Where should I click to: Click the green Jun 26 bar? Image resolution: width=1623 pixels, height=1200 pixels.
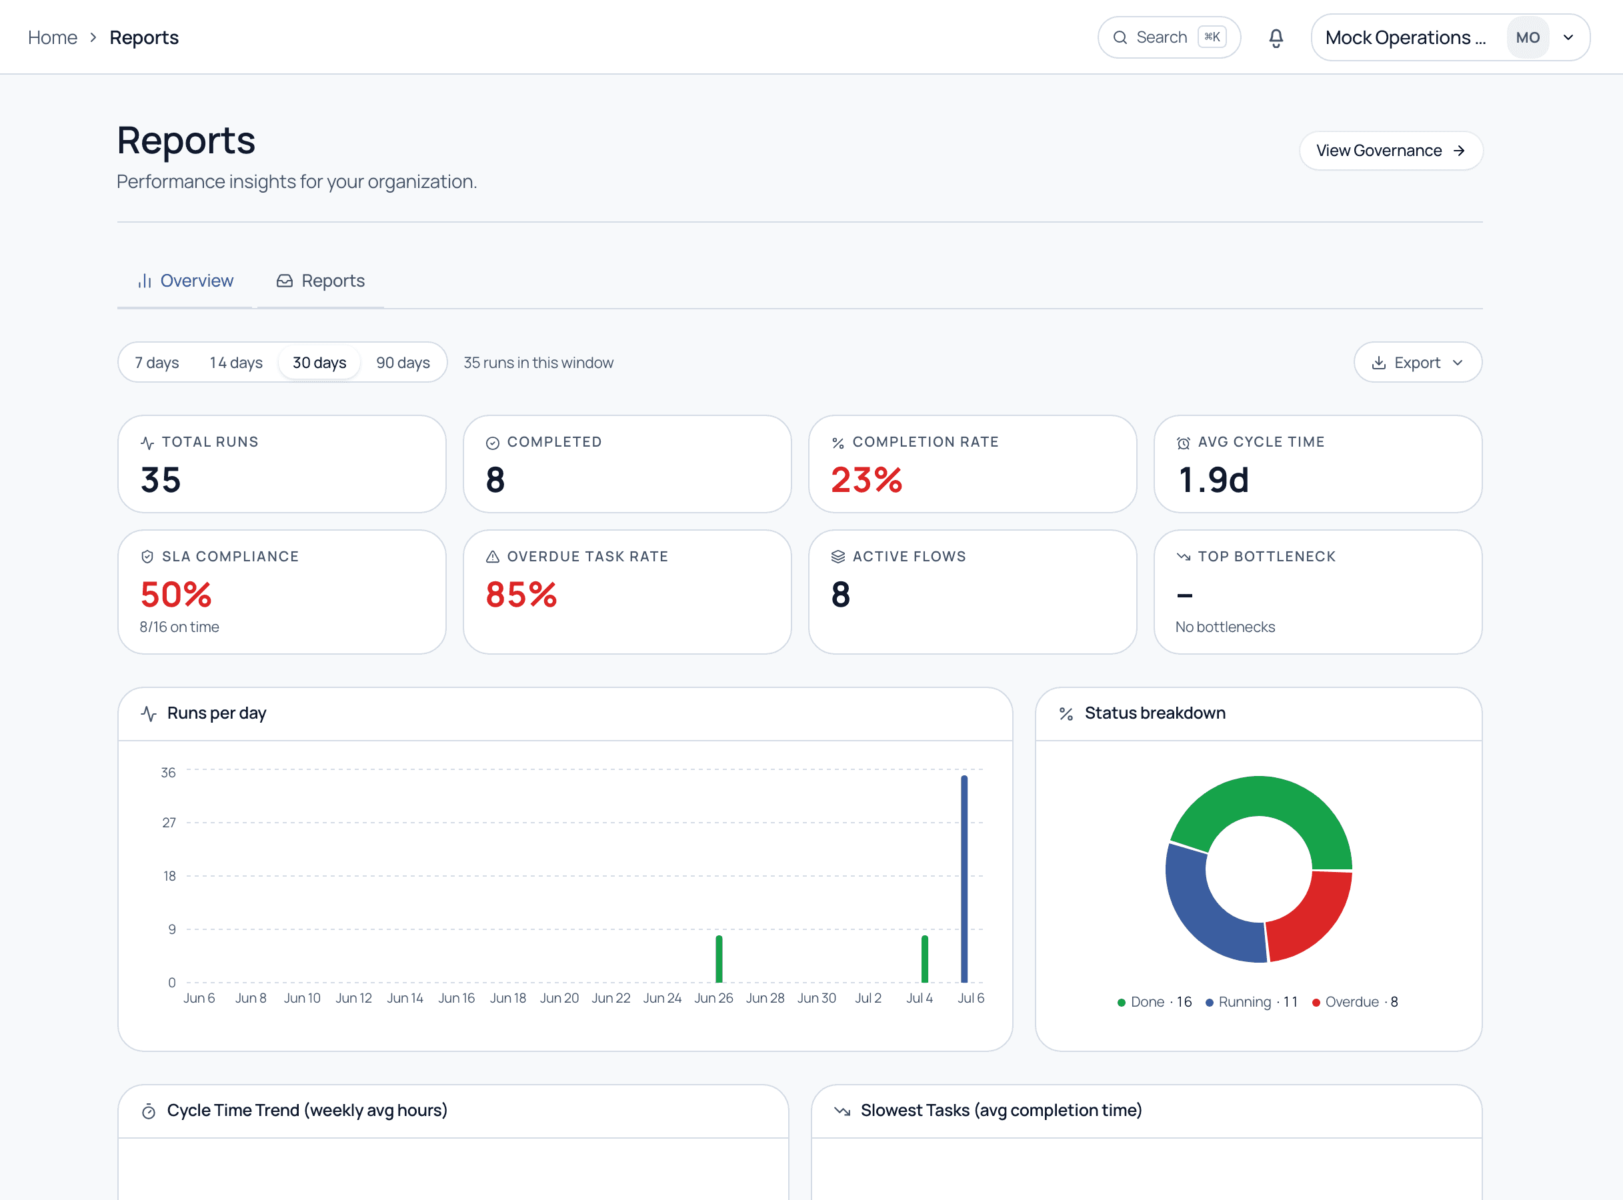coord(719,959)
